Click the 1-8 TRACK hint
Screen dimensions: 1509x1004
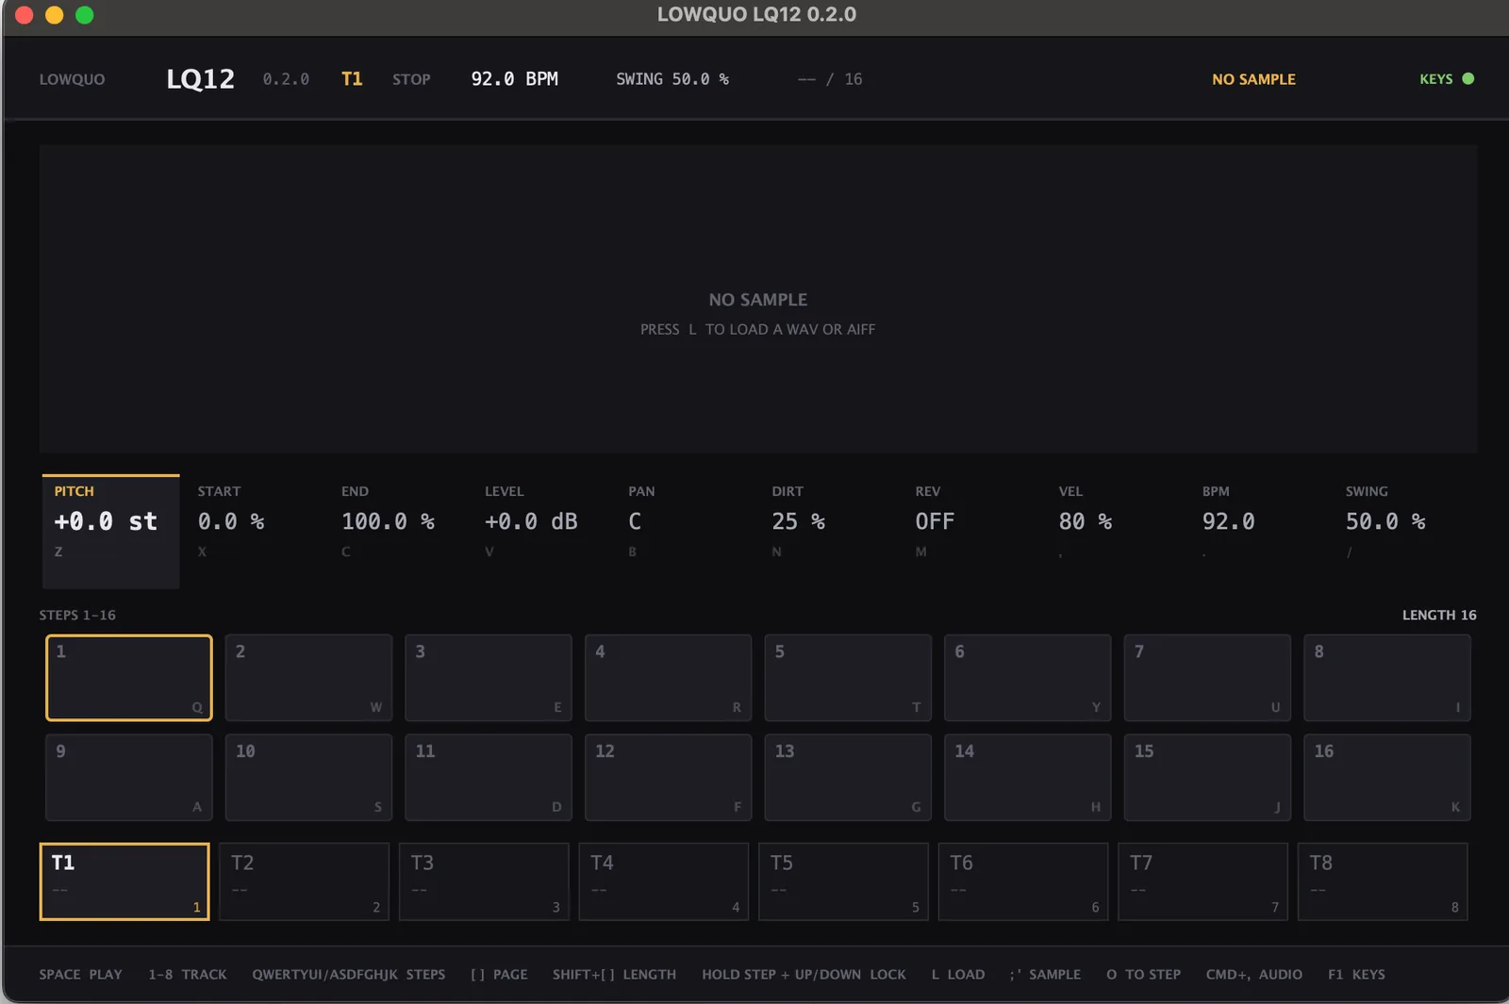pyautogui.click(x=187, y=974)
